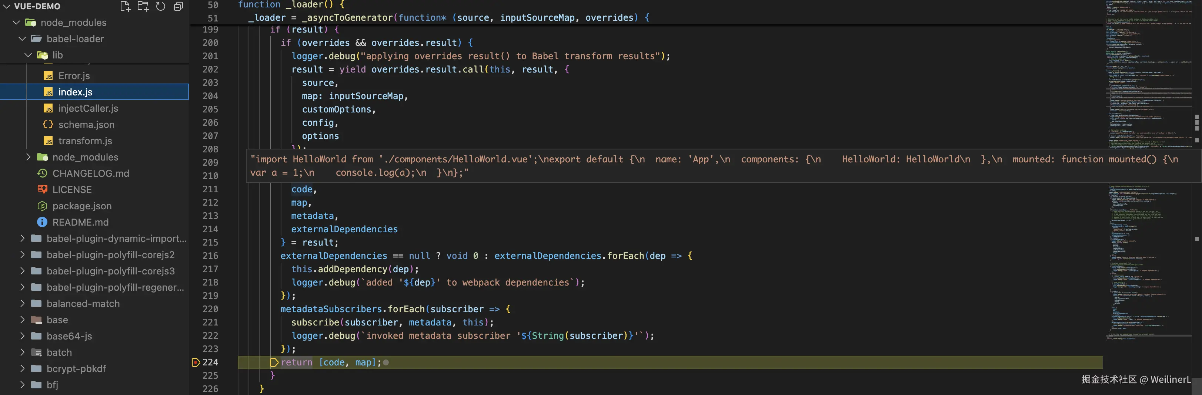
Task: Click the inline breakpoint dot after [code, map];
Action: click(x=386, y=362)
